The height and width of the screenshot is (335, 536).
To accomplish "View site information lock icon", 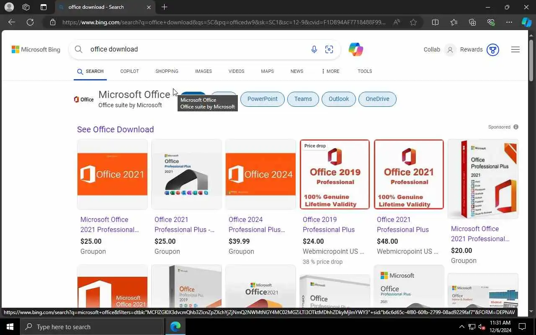I will (x=53, y=22).
